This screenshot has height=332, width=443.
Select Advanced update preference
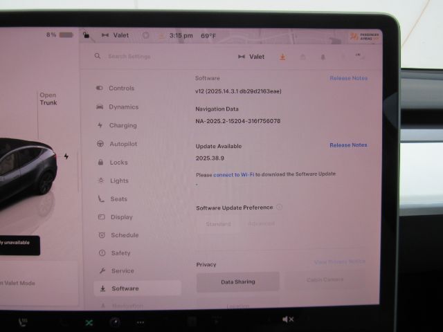tap(261, 224)
